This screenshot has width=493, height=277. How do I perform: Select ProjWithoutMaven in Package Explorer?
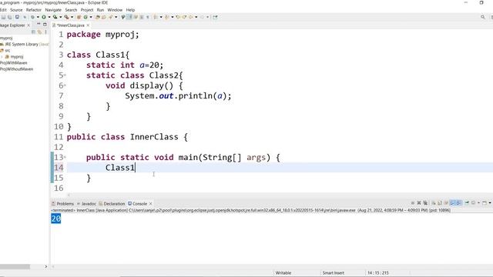(x=16, y=69)
